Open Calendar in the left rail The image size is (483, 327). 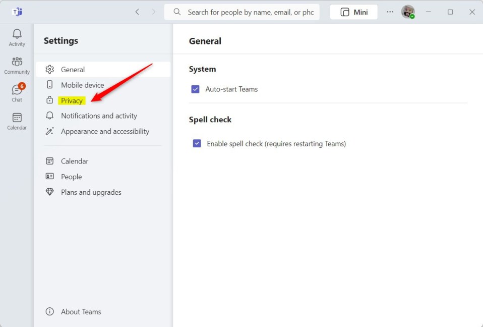(17, 121)
